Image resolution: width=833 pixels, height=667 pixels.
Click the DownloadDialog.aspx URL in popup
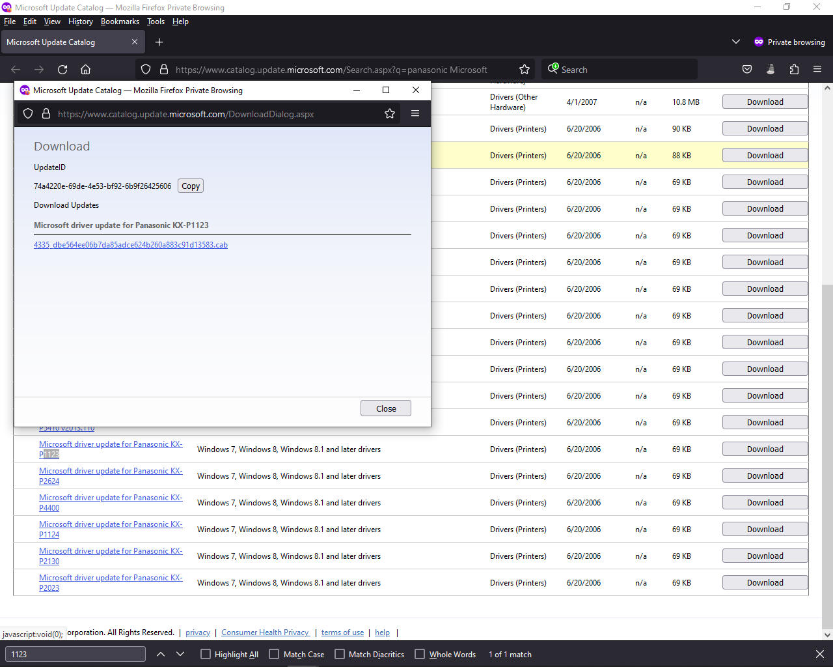click(186, 114)
